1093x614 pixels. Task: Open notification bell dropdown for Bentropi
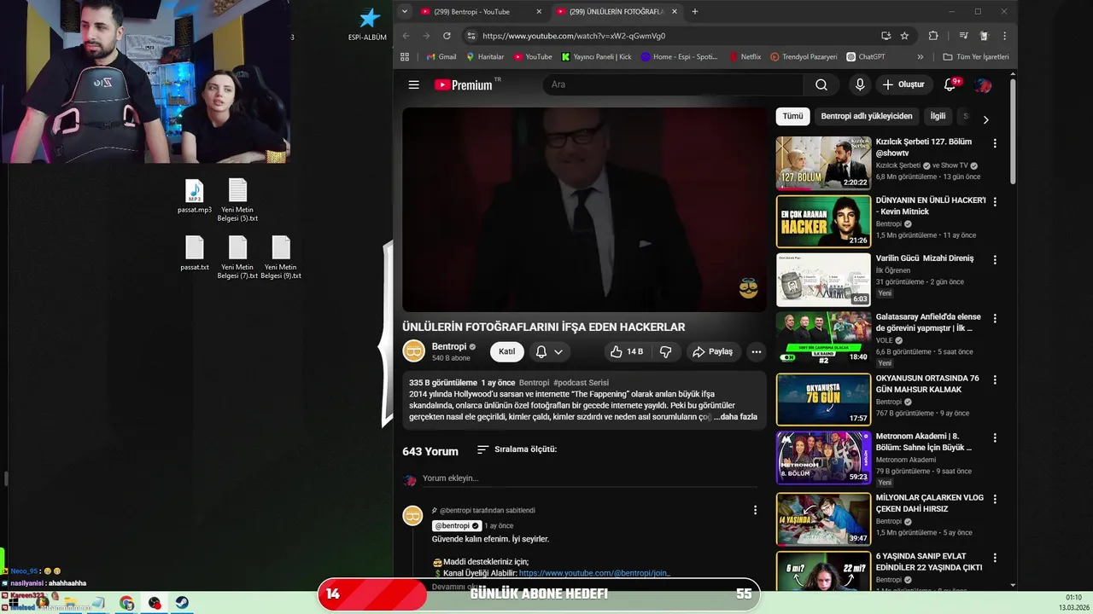coord(549,351)
